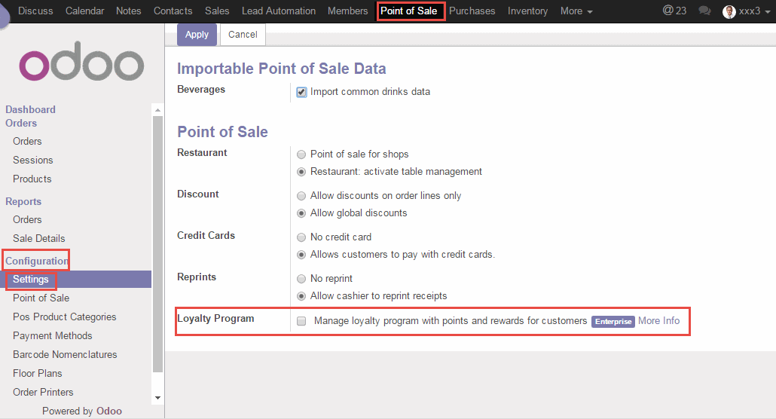The height and width of the screenshot is (419, 776).
Task: Enable the loyalty program checkbox
Action: coord(301,321)
